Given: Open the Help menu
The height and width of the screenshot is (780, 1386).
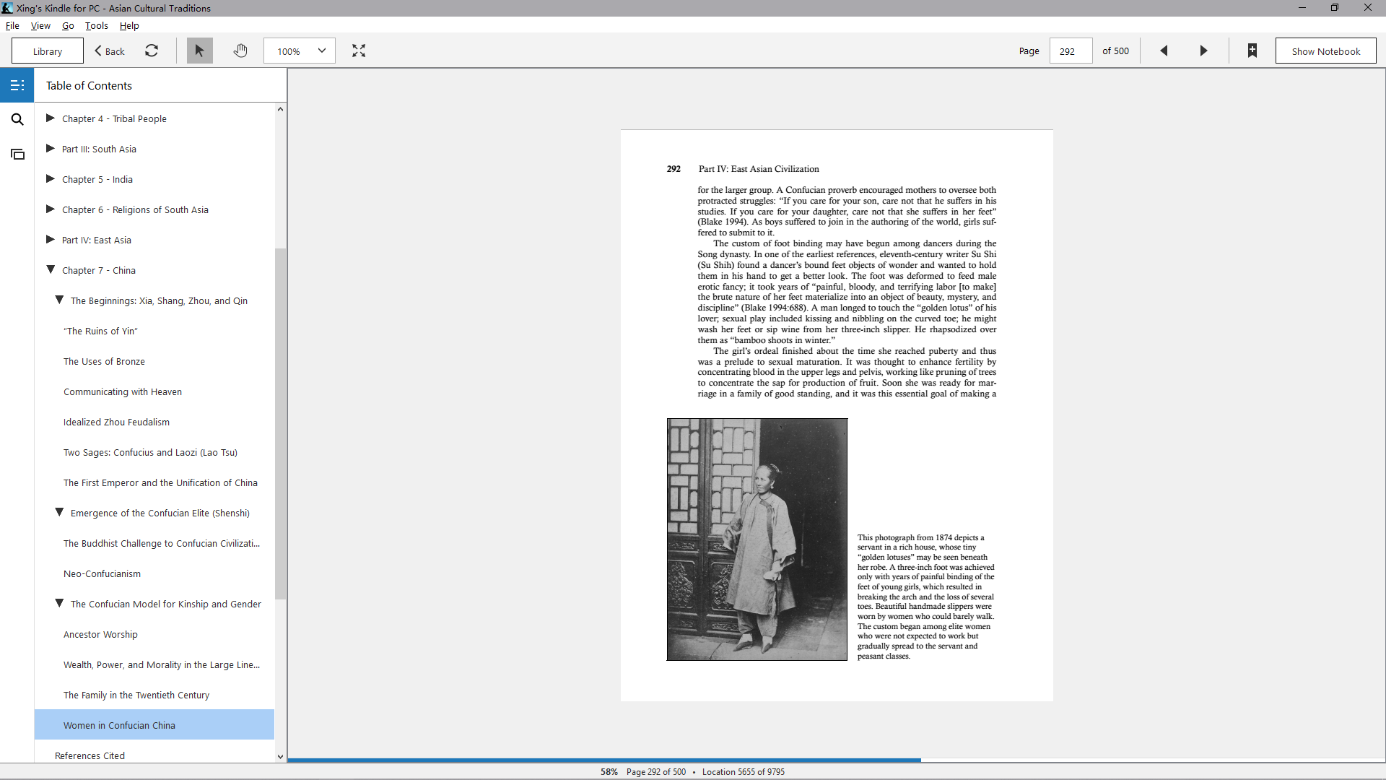Looking at the screenshot, I should point(129,25).
